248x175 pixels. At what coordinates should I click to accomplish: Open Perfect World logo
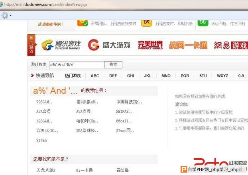pos(150,45)
